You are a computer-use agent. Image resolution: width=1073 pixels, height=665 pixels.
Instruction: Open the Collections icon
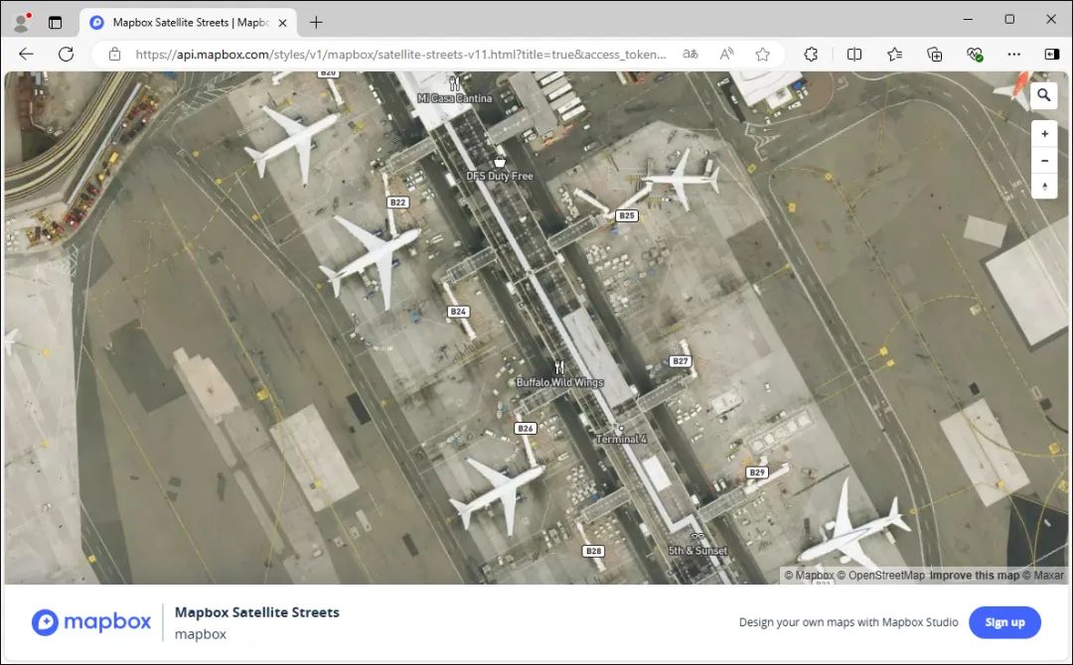[x=934, y=54]
